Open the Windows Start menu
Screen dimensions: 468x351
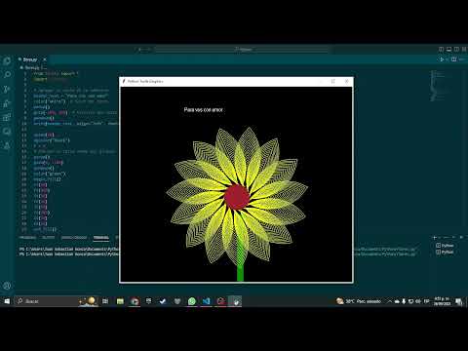(x=7, y=301)
